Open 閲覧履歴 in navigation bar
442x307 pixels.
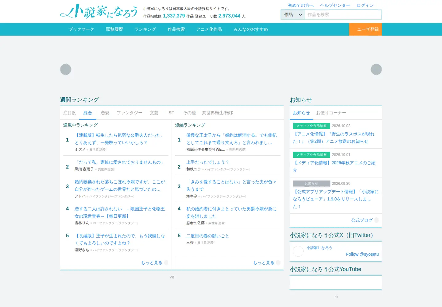point(114,29)
